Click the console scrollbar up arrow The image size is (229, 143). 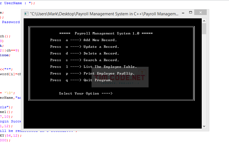[x=204, y=21]
